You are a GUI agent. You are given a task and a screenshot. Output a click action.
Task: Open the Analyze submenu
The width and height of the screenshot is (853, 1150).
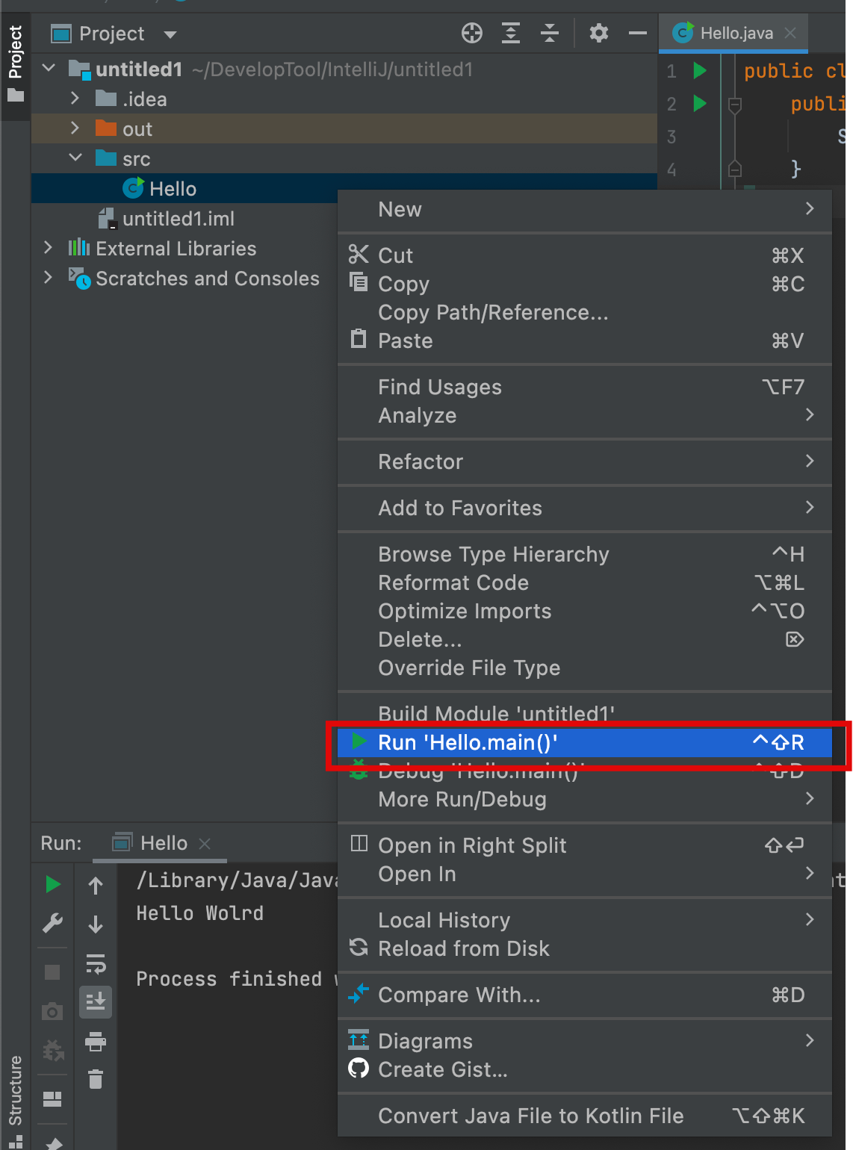[585, 415]
